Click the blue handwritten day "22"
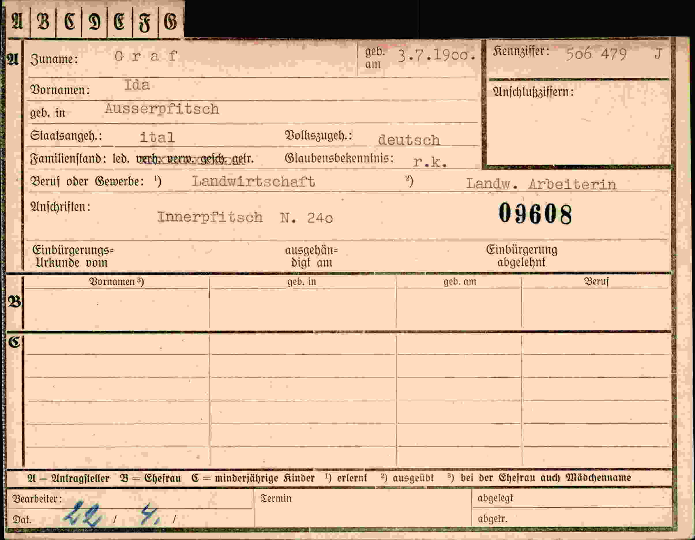The width and height of the screenshot is (695, 540). pos(83,515)
